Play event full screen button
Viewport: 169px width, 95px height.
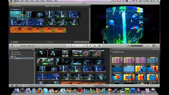click(x=17, y=85)
